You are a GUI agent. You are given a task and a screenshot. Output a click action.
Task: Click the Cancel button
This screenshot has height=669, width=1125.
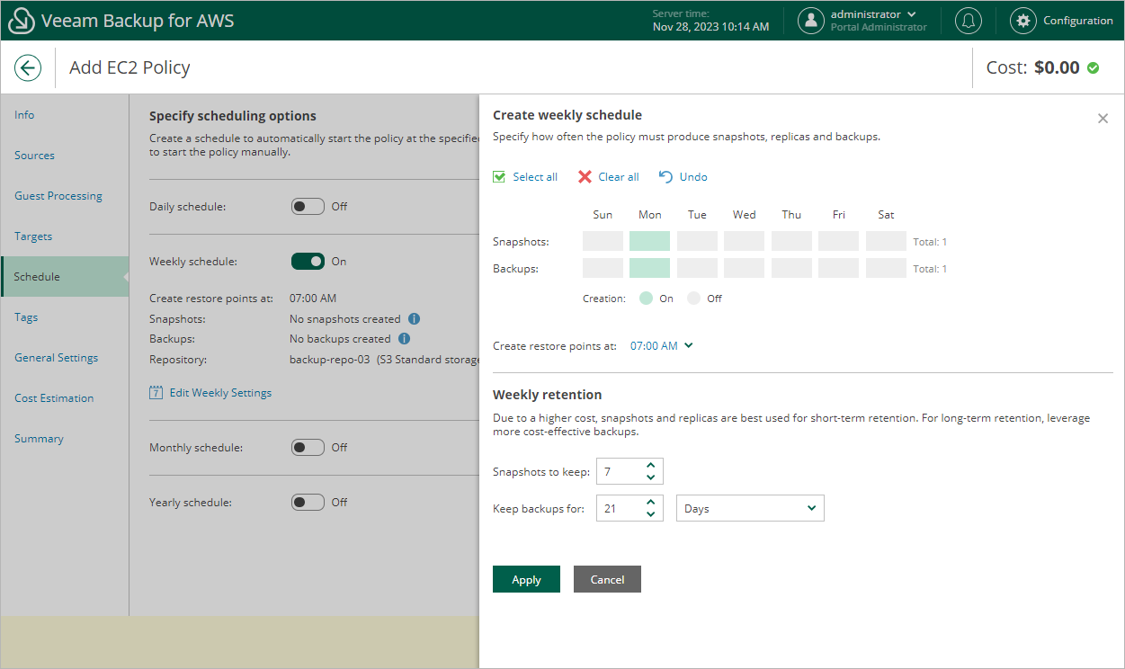pos(607,580)
